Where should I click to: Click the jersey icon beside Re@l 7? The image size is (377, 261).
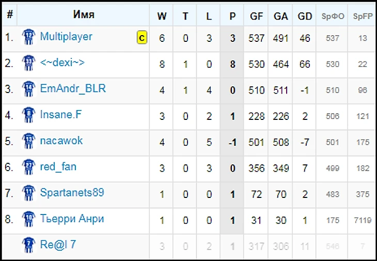click(27, 245)
